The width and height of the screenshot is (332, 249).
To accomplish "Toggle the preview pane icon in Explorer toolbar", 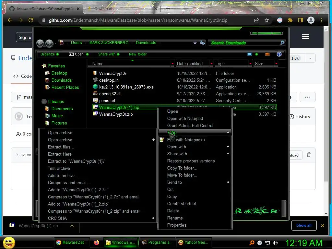I will point(267,54).
